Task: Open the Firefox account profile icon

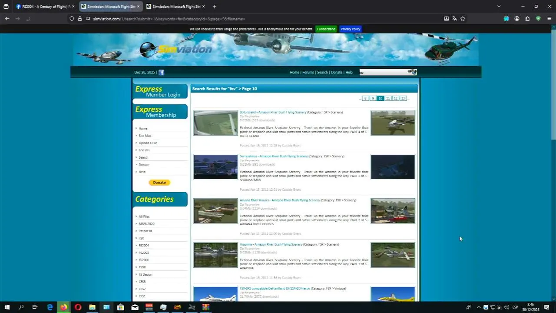Action: [x=517, y=19]
